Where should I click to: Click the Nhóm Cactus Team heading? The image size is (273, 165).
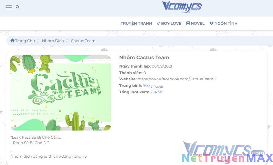coord(144,57)
